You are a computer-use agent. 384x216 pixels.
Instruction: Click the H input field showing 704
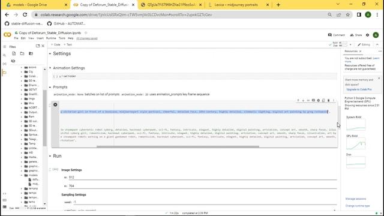(x=203, y=186)
